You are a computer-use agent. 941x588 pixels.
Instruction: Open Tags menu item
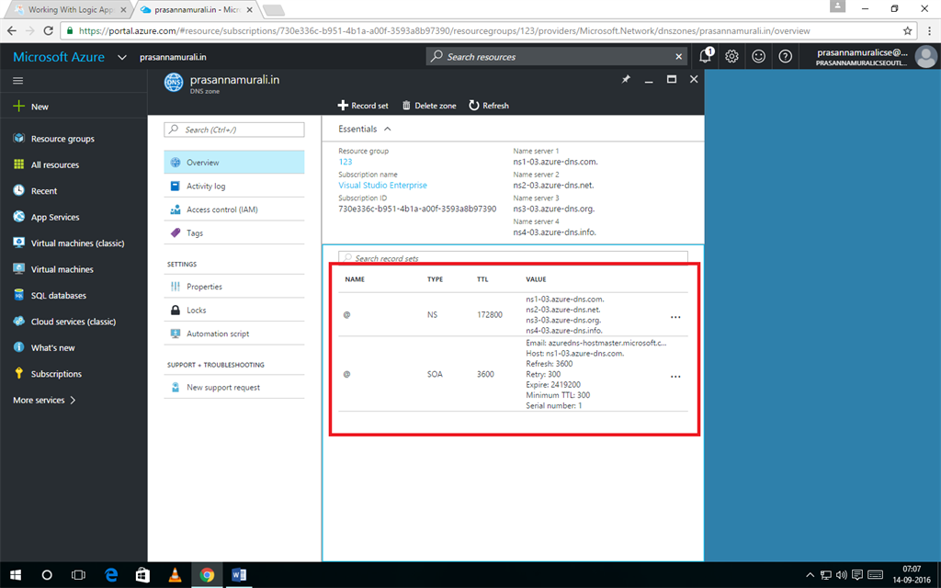[x=234, y=232]
